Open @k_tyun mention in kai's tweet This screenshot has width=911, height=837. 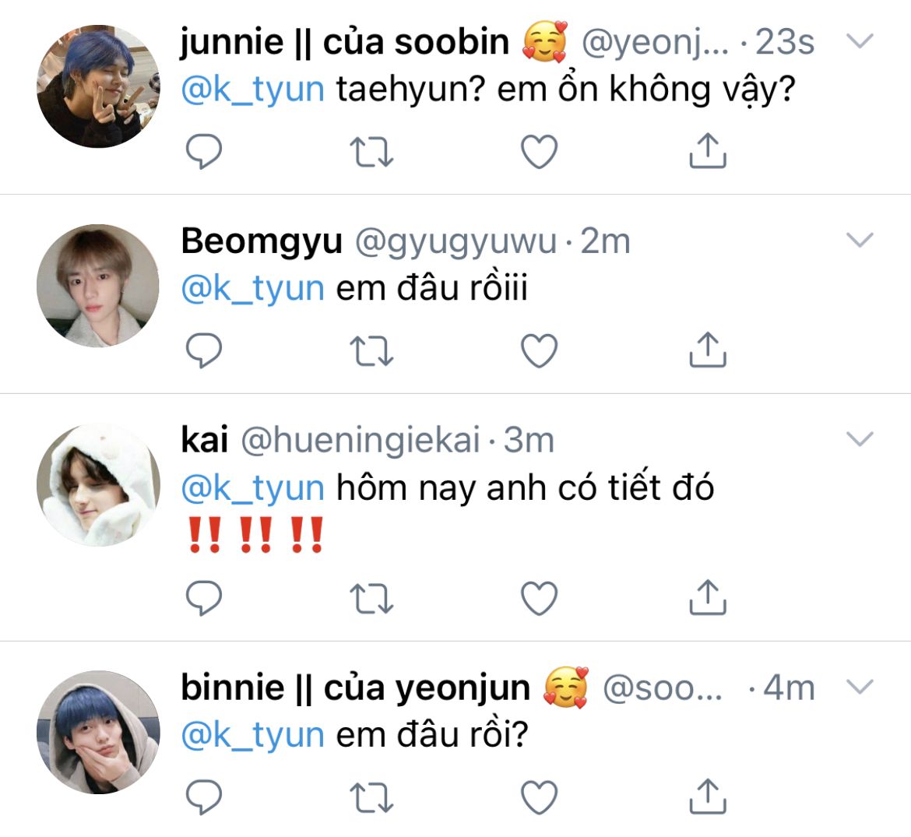pos(252,488)
